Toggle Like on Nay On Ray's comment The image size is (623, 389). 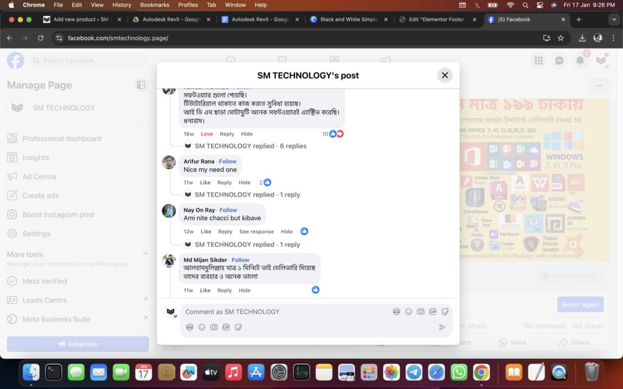coord(206,232)
